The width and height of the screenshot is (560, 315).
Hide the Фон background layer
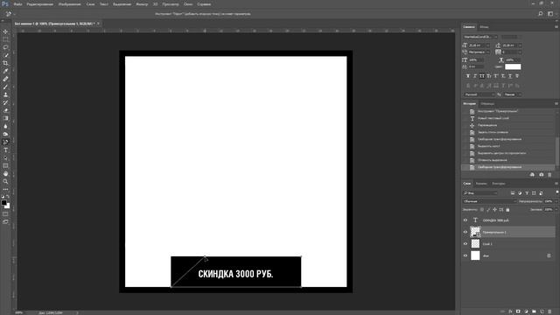[465, 255]
